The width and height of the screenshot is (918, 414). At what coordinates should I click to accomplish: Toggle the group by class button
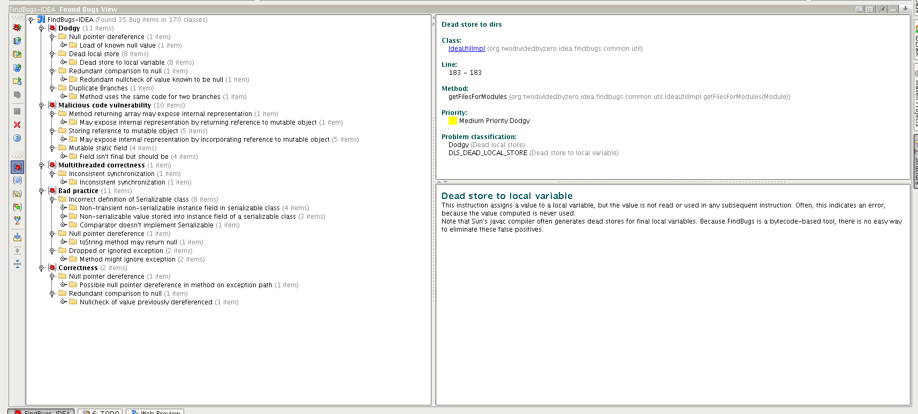tap(17, 181)
